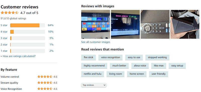
Task: Click the 2% one-star percentage
Action: click(x=52, y=51)
